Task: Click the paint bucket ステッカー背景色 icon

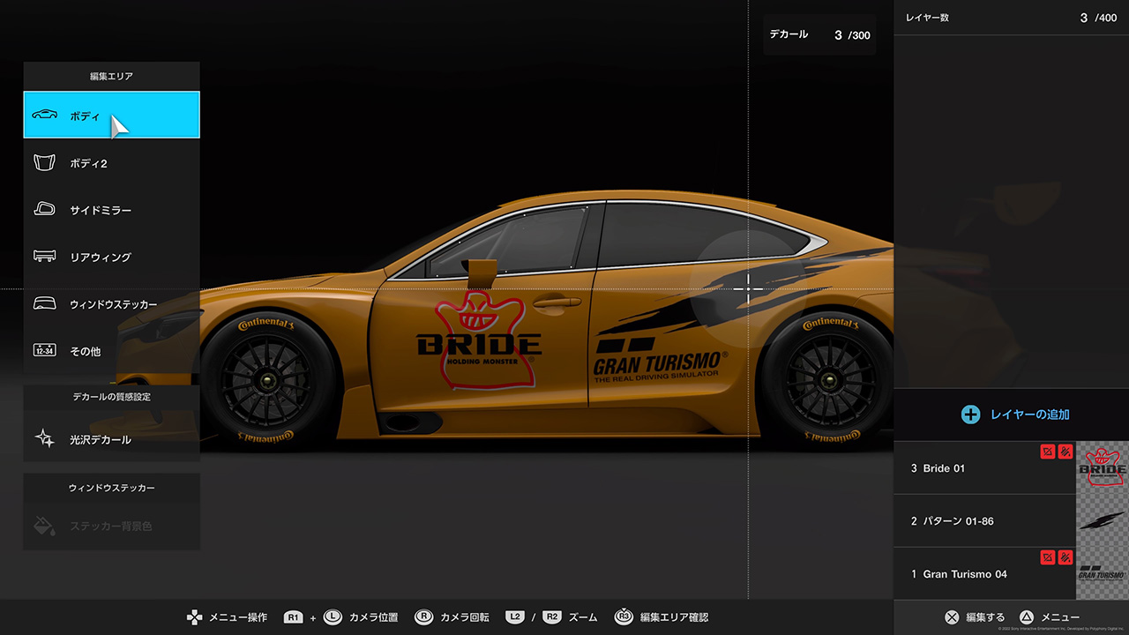Action: click(44, 526)
